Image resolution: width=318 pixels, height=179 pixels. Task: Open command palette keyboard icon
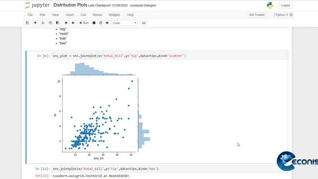point(144,23)
